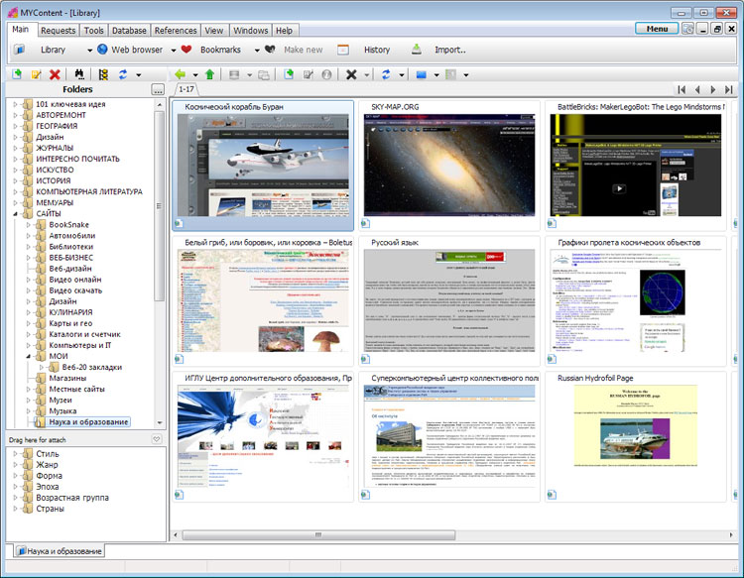Click the Import button
Image resolution: width=744 pixels, height=578 pixels.
pyautogui.click(x=449, y=50)
